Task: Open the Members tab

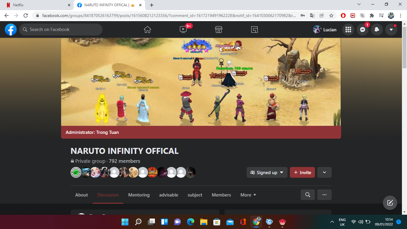Action: (x=221, y=195)
